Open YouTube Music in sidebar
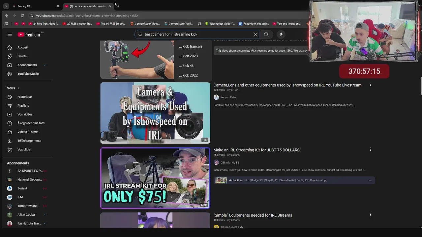The image size is (422, 237). pyautogui.click(x=28, y=74)
